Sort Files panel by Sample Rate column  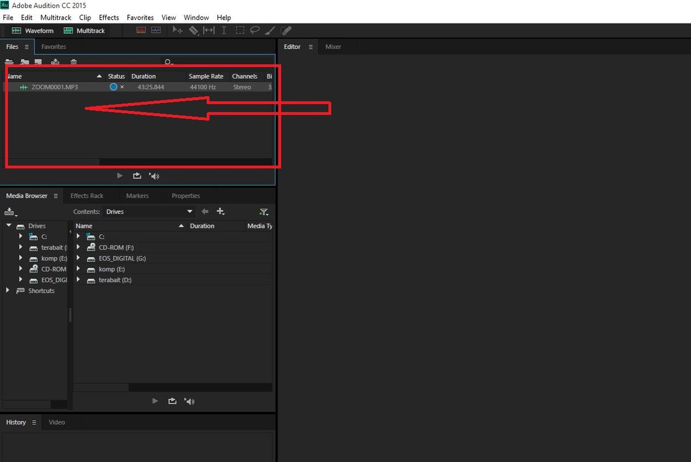point(207,77)
